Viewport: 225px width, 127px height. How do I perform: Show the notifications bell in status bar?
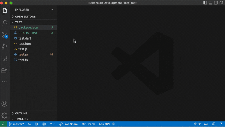(x=221, y=124)
